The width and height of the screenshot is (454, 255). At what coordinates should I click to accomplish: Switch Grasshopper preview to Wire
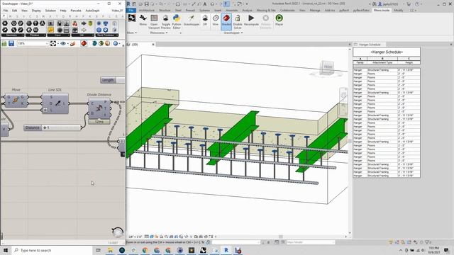(x=216, y=21)
